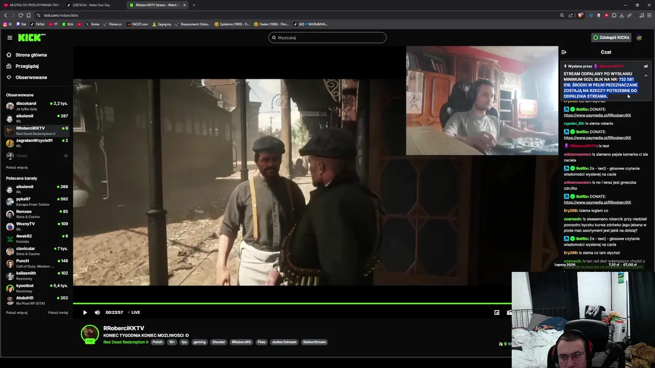This screenshot has width=655, height=368.
Task: Open pyka97 recommended channel
Action: click(x=37, y=201)
